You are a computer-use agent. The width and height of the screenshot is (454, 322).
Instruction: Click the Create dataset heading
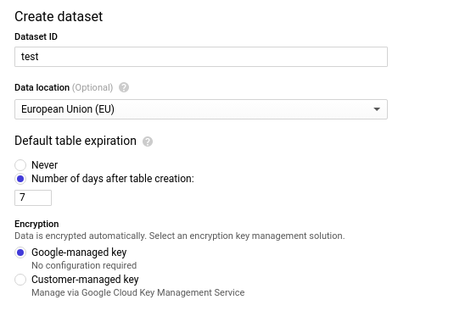(x=59, y=16)
